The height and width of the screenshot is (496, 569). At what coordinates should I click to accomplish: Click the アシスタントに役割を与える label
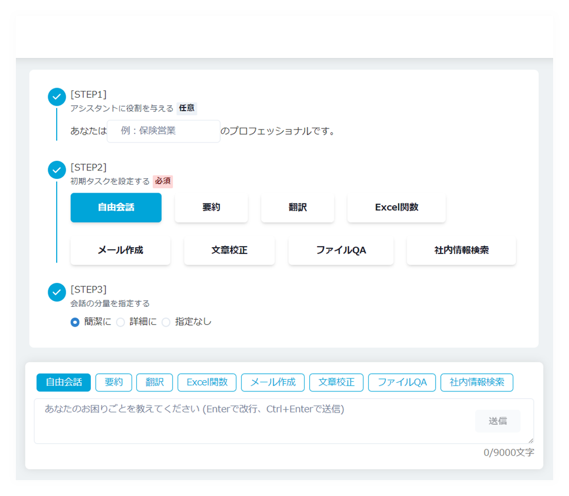(x=122, y=109)
